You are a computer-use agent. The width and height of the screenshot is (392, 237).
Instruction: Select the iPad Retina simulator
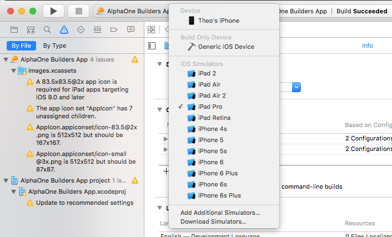pyautogui.click(x=224, y=118)
